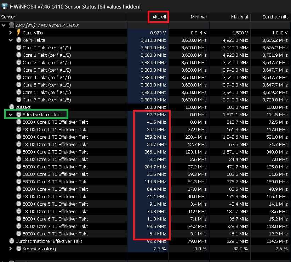The image size is (291, 262).
Task: Click the Durchschnitt column header
Action: [x=275, y=17]
